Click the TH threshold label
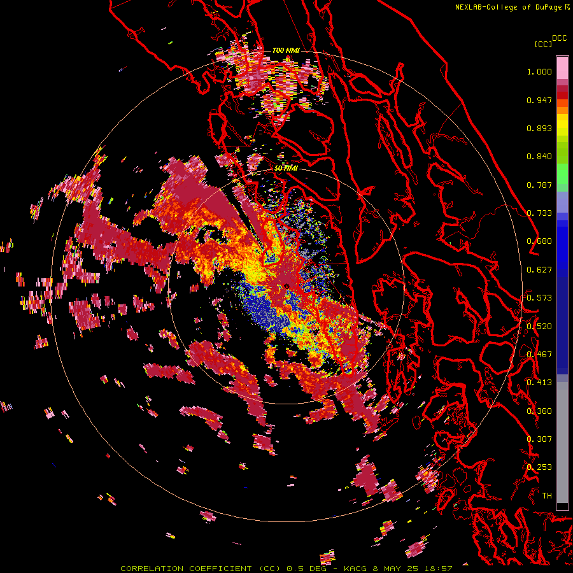This screenshot has height=573, width=573. point(547,496)
